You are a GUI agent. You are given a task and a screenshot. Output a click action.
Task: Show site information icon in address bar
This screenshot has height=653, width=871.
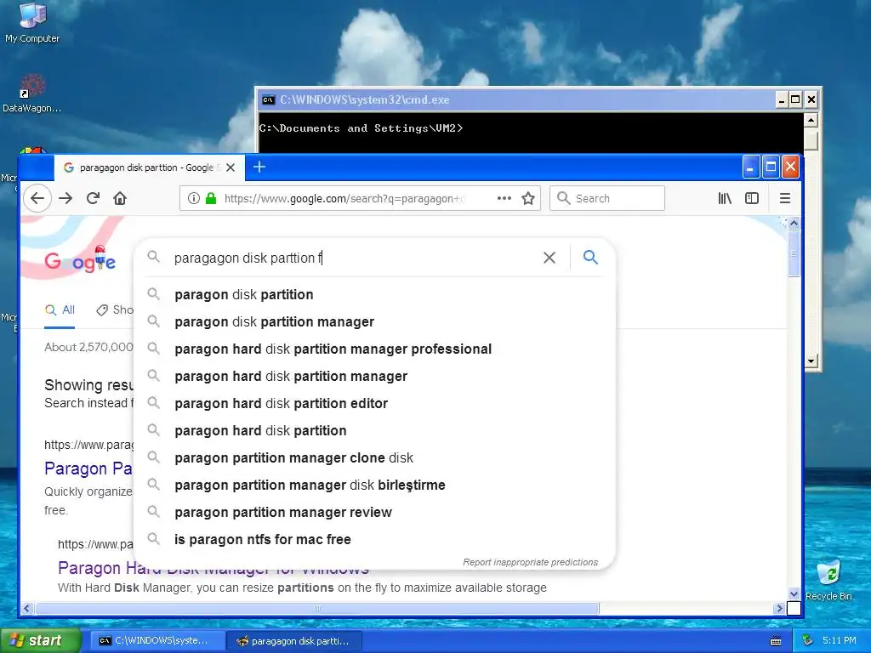193,198
